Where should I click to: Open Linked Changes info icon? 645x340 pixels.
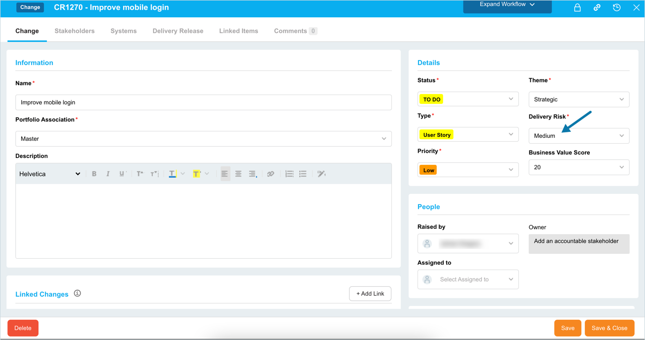[x=77, y=293]
